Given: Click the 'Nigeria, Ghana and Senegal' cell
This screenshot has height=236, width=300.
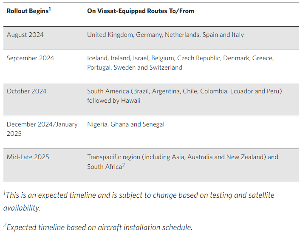Looking at the screenshot, I should pos(126,124).
